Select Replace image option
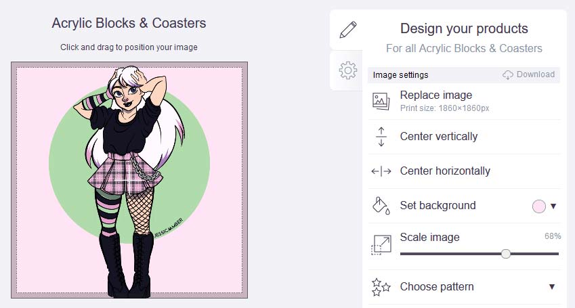This screenshot has height=308, width=575. pos(464,101)
